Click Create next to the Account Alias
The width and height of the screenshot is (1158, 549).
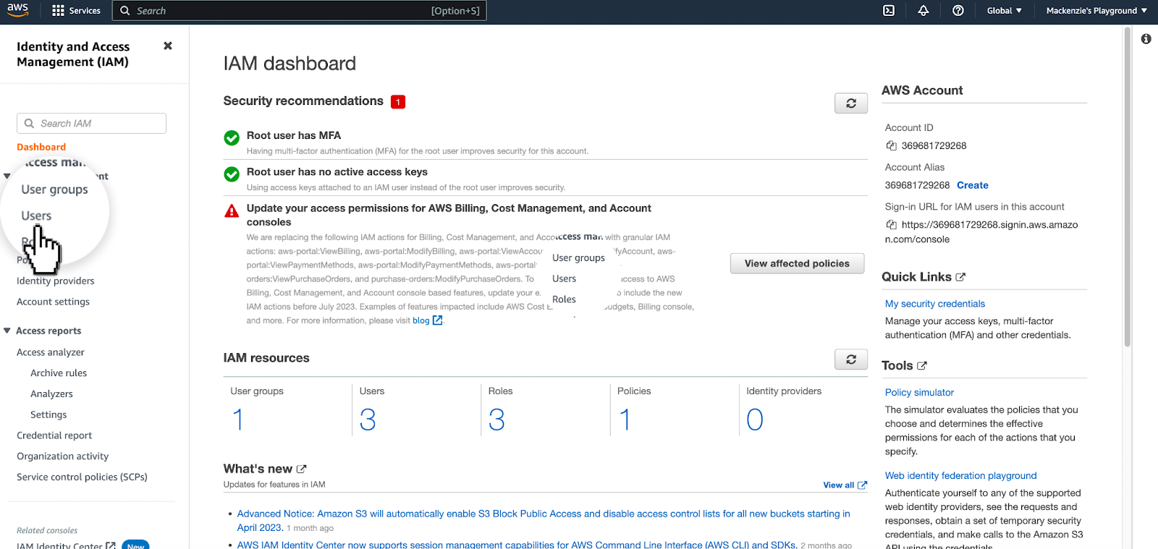(x=972, y=185)
